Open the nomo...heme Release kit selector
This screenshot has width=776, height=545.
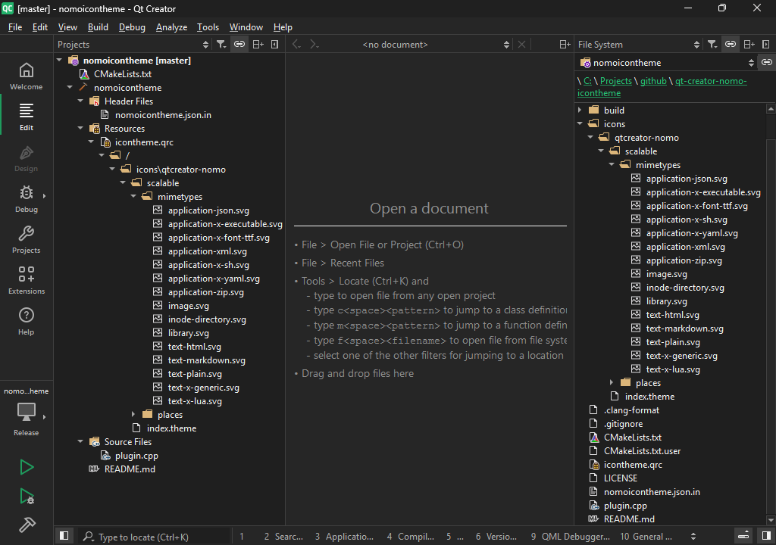coord(27,412)
